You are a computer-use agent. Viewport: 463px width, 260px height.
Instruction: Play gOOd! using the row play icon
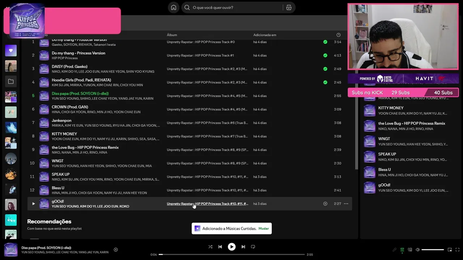tap(33, 204)
